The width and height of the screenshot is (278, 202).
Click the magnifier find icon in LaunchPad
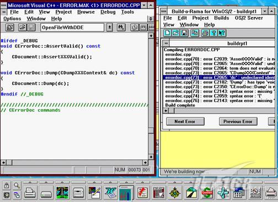(17, 185)
